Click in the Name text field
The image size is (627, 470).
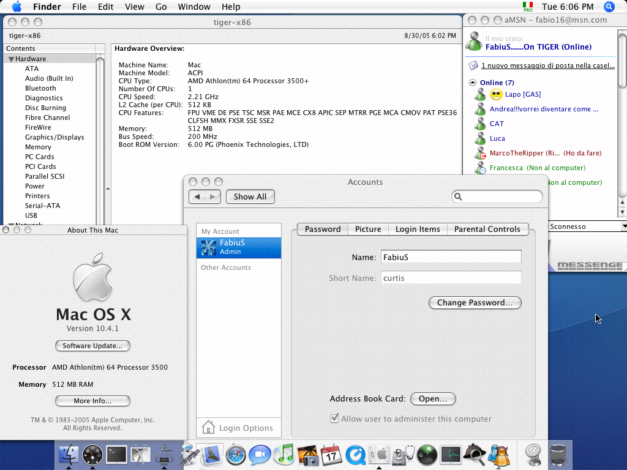click(451, 257)
